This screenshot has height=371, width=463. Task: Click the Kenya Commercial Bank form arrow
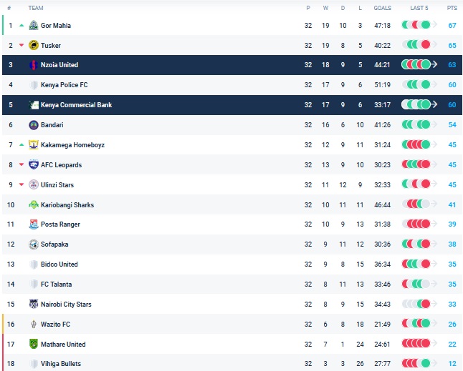(x=434, y=105)
